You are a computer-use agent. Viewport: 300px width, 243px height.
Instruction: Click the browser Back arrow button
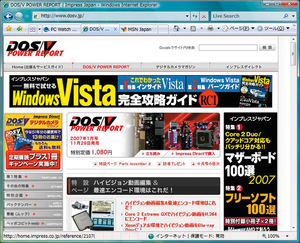tap(9, 16)
